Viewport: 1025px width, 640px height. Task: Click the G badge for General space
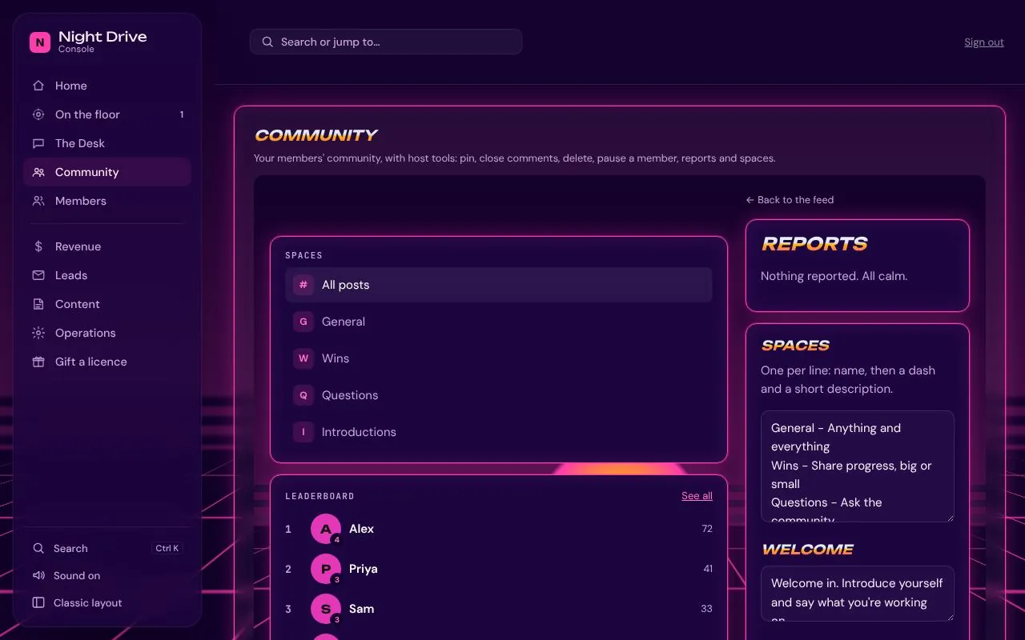[303, 322]
